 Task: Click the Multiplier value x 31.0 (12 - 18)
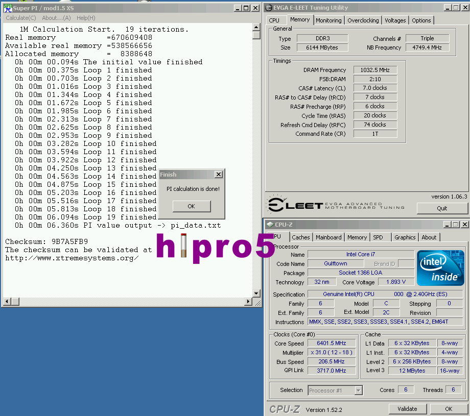pos(332,352)
